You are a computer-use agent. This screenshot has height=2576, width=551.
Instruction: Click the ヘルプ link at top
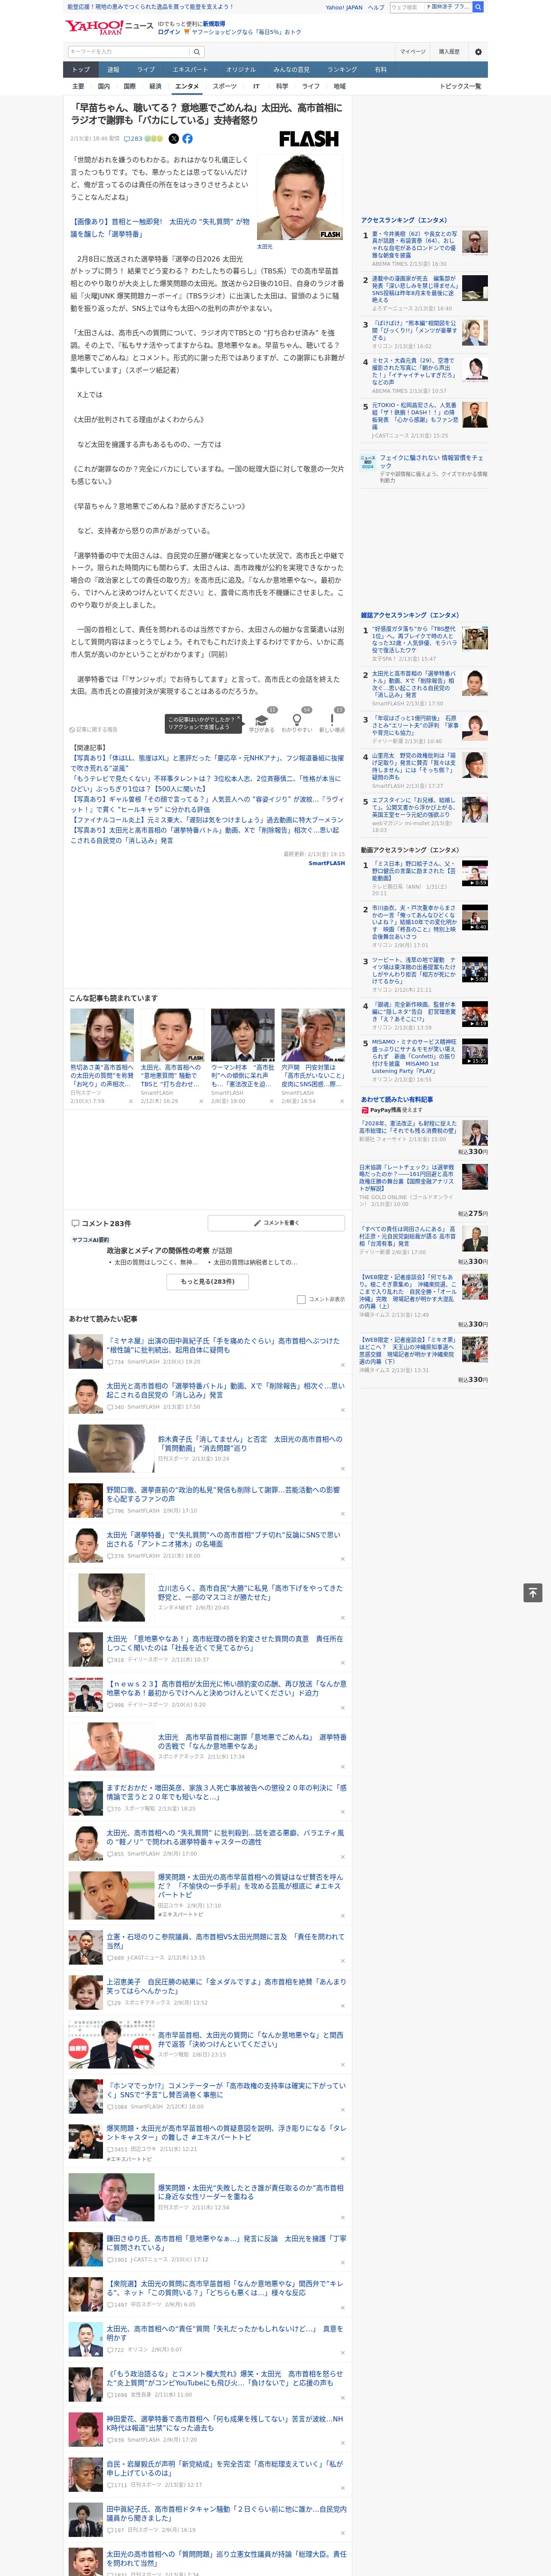(x=375, y=7)
